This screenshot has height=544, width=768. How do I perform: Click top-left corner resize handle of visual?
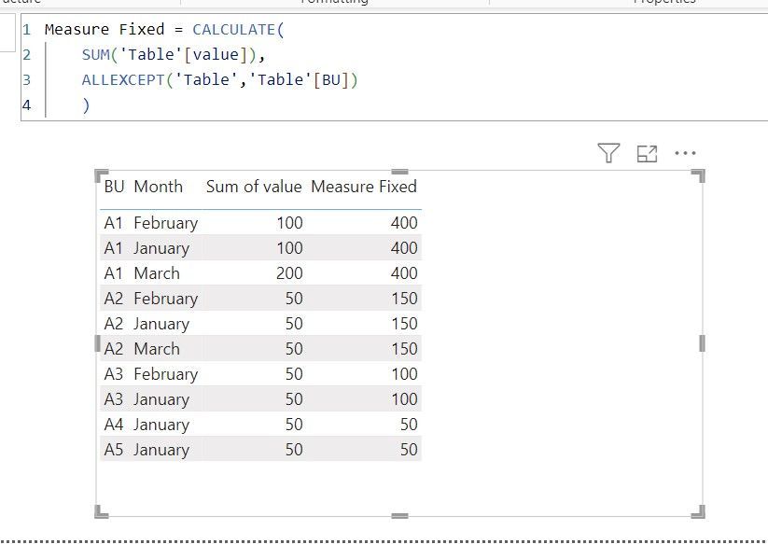101,176
